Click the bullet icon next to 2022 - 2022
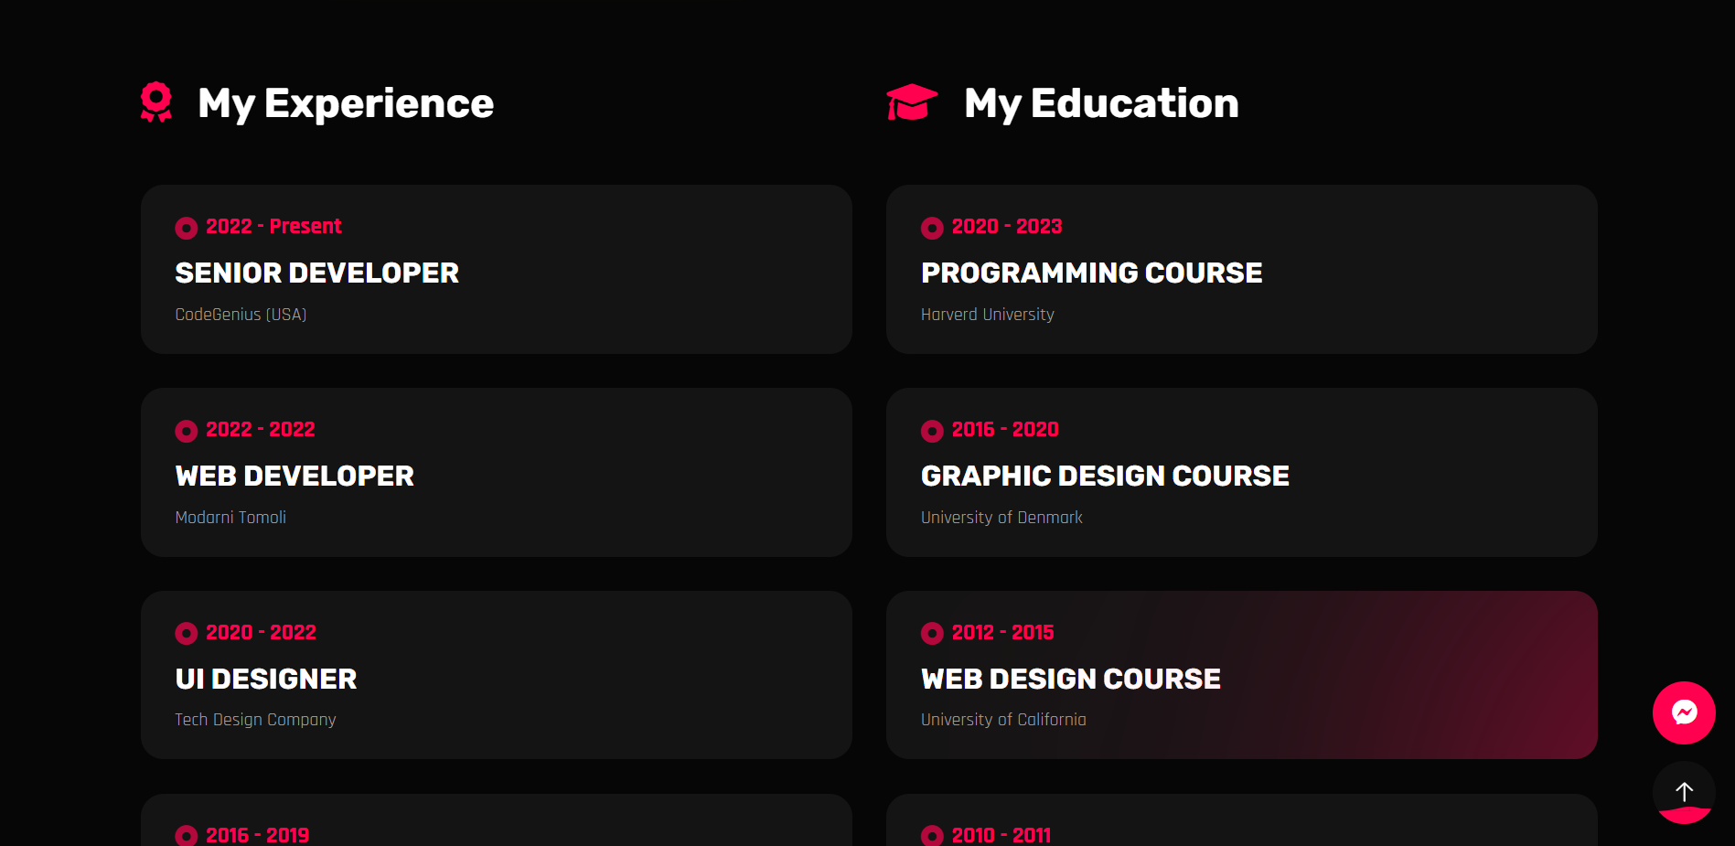Screen dimensions: 1735x846 187,431
